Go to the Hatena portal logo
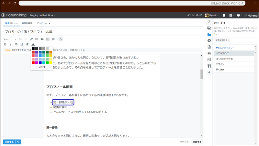 251,15
